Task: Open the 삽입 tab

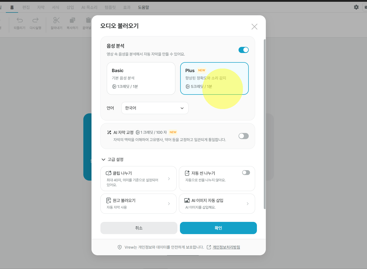Action: (x=70, y=7)
